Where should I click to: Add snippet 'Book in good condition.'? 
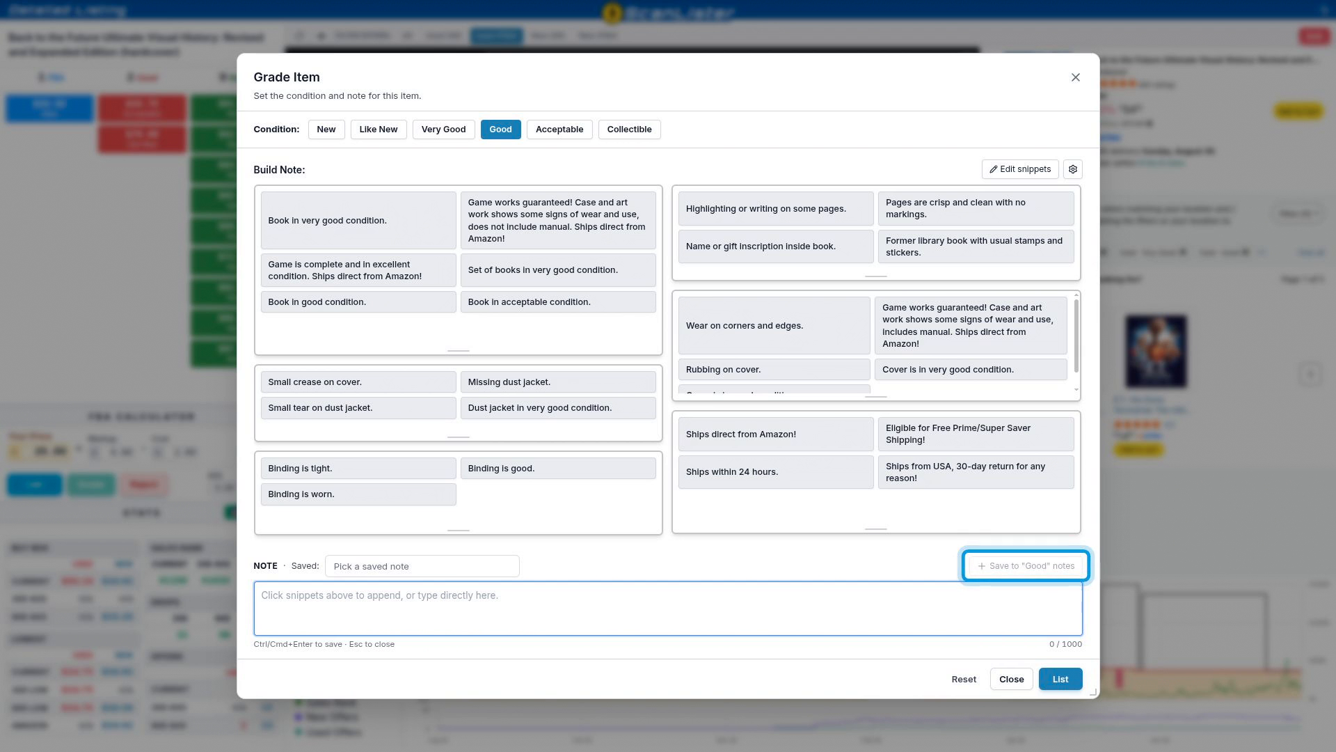pyautogui.click(x=358, y=302)
